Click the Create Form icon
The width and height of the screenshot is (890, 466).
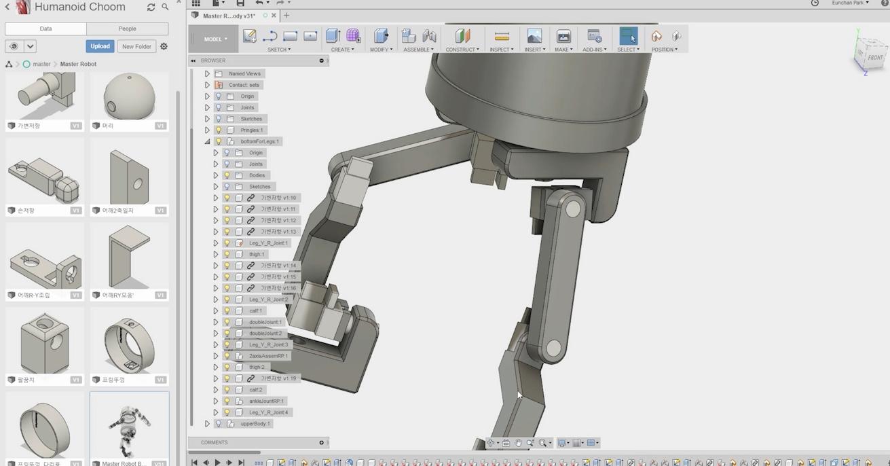354,36
